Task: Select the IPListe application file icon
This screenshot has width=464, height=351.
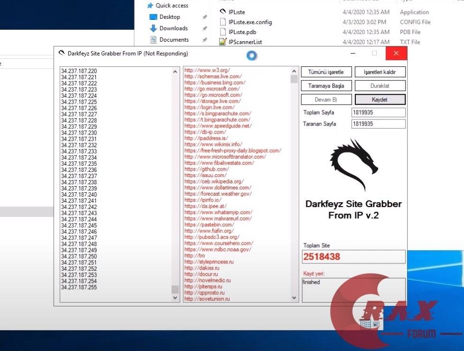Action: coord(223,11)
